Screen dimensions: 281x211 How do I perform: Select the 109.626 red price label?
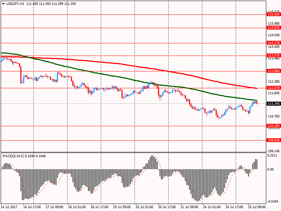(x=274, y=140)
